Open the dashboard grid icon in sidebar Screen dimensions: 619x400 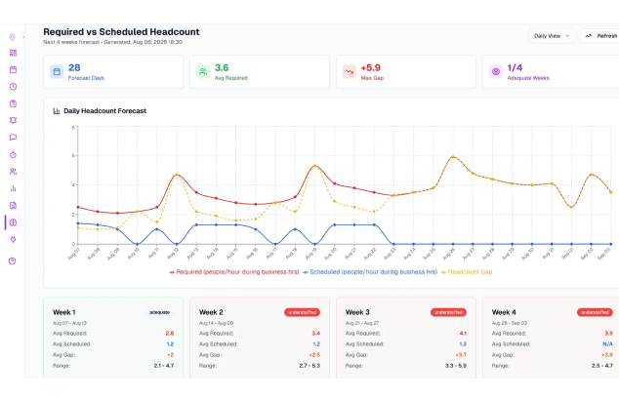click(13, 53)
